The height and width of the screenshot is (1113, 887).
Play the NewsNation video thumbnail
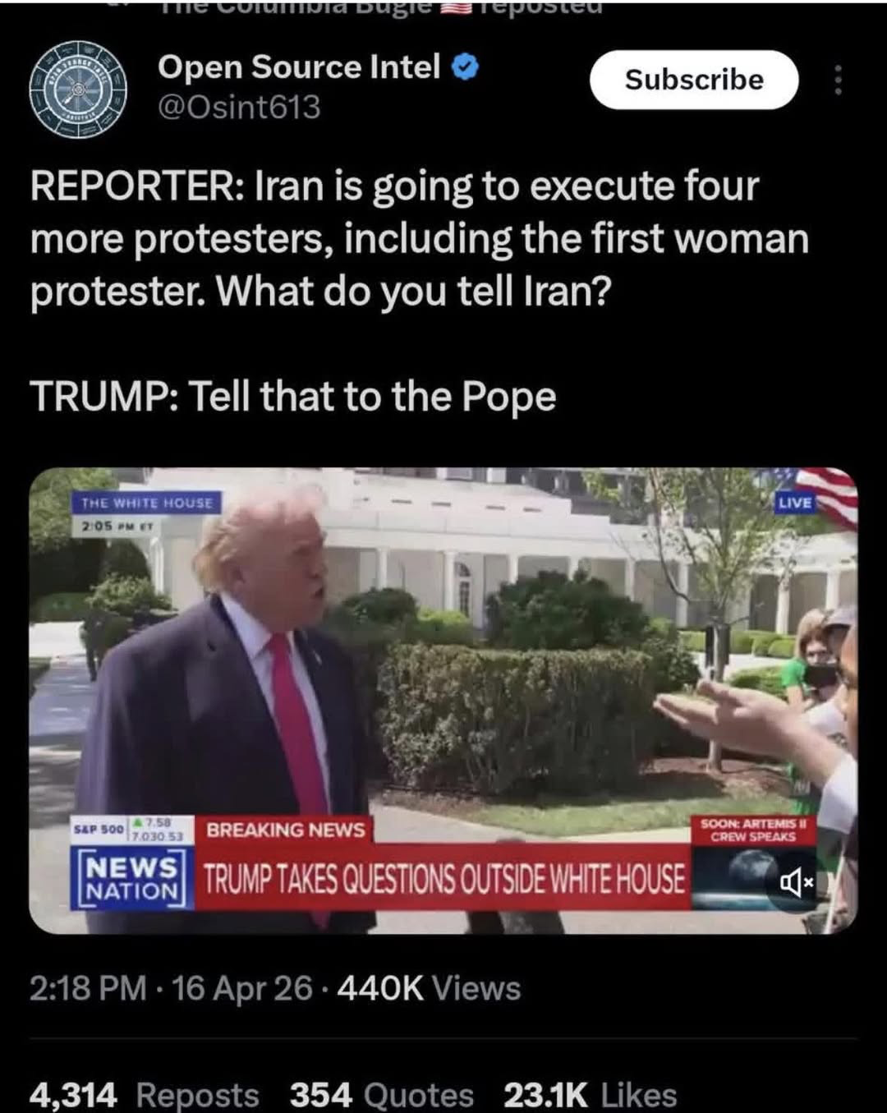[443, 701]
